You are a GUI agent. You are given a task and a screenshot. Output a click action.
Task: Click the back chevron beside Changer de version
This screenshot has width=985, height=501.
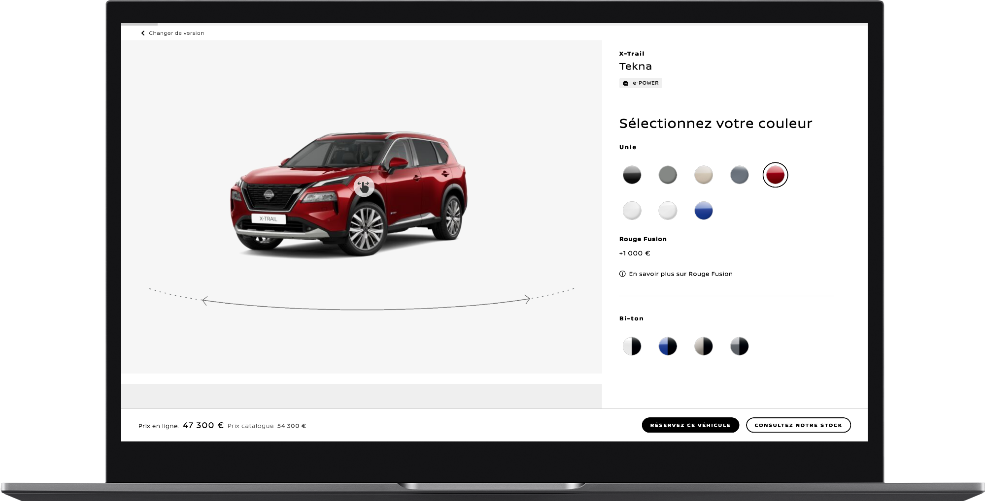tap(143, 33)
